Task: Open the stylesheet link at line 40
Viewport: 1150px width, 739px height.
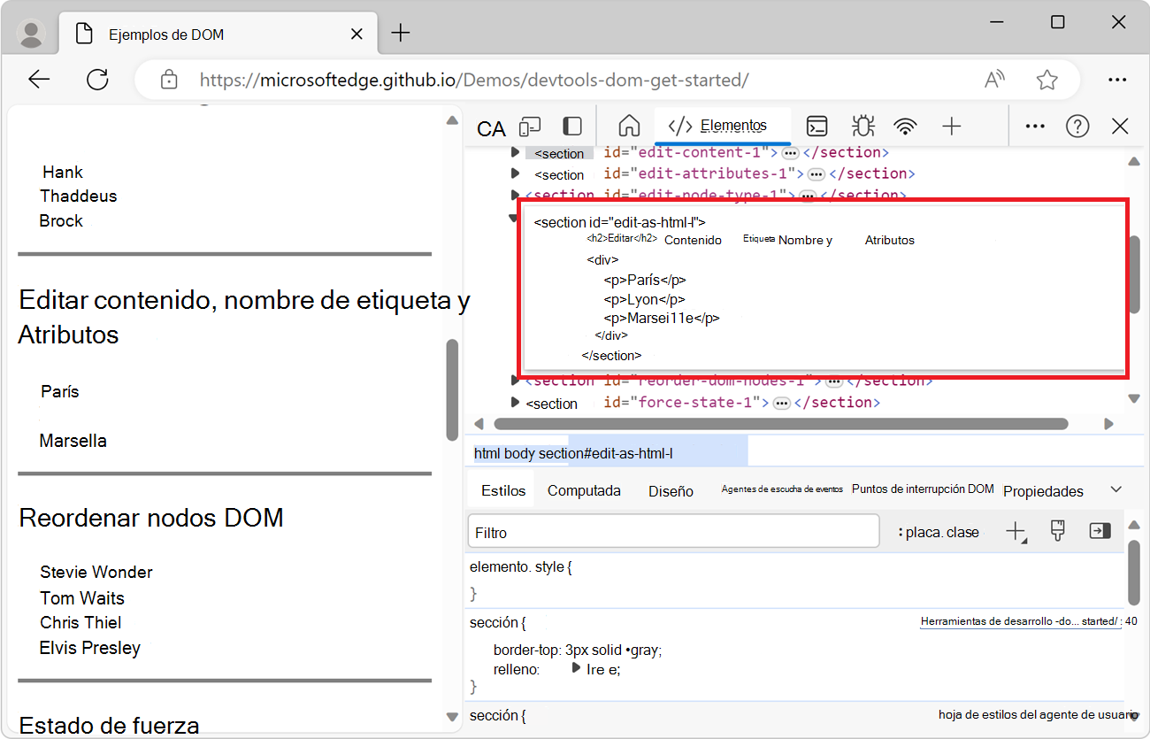Action: pyautogui.click(x=1022, y=620)
